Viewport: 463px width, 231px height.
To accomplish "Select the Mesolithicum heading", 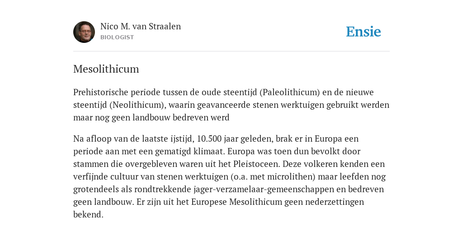I will (x=106, y=69).
